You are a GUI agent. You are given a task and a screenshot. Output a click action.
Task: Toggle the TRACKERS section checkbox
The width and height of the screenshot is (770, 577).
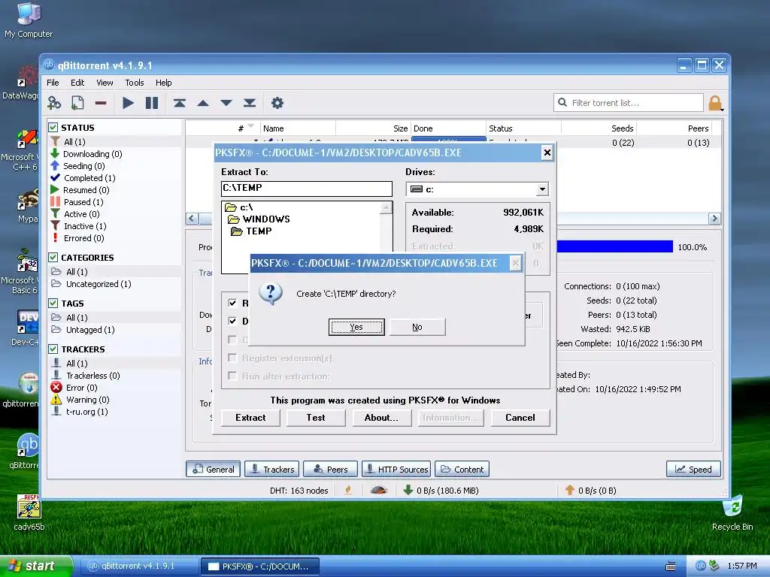[53, 349]
